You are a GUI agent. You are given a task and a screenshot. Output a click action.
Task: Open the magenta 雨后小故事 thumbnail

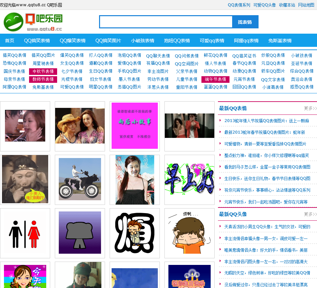pos(135,126)
